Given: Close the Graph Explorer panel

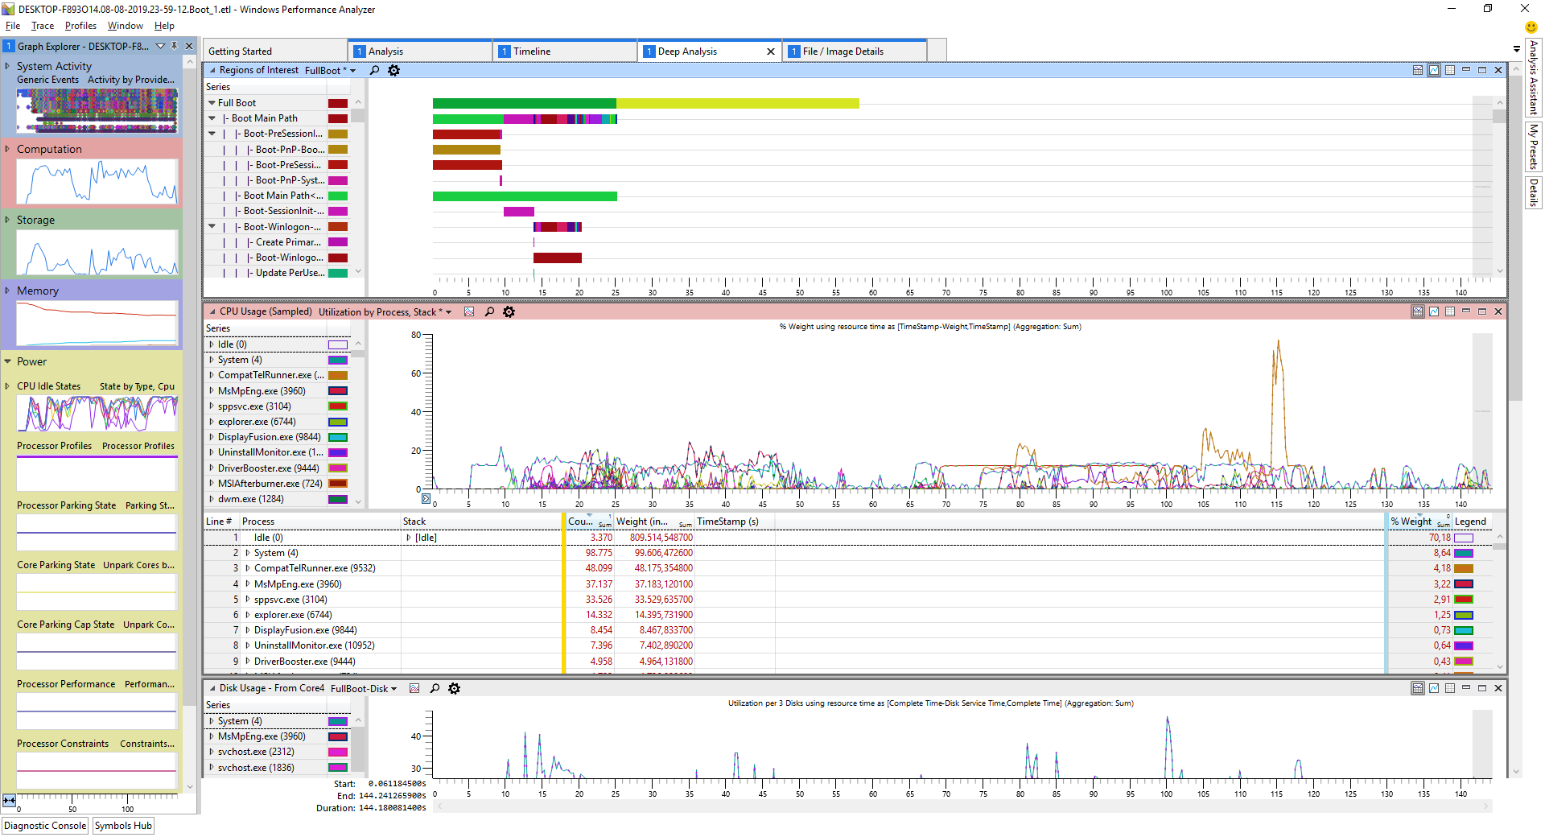Looking at the screenshot, I should (189, 47).
